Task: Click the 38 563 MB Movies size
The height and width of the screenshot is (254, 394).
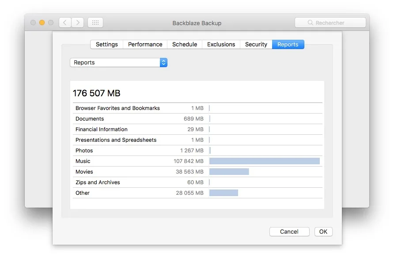Action: (189, 171)
